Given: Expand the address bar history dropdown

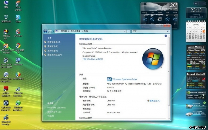Looking at the screenshot, I should tap(125, 31).
